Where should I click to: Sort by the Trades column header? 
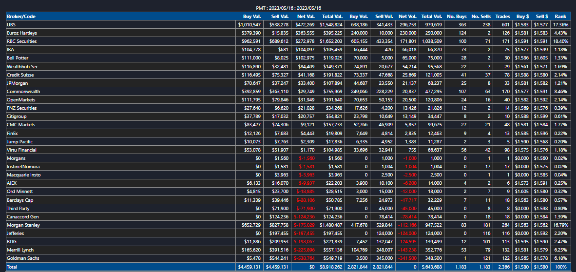click(502, 16)
